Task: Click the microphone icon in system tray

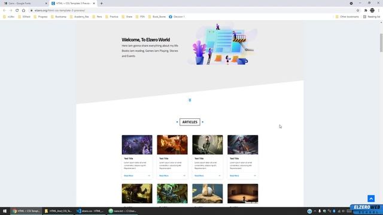Action: point(320,211)
